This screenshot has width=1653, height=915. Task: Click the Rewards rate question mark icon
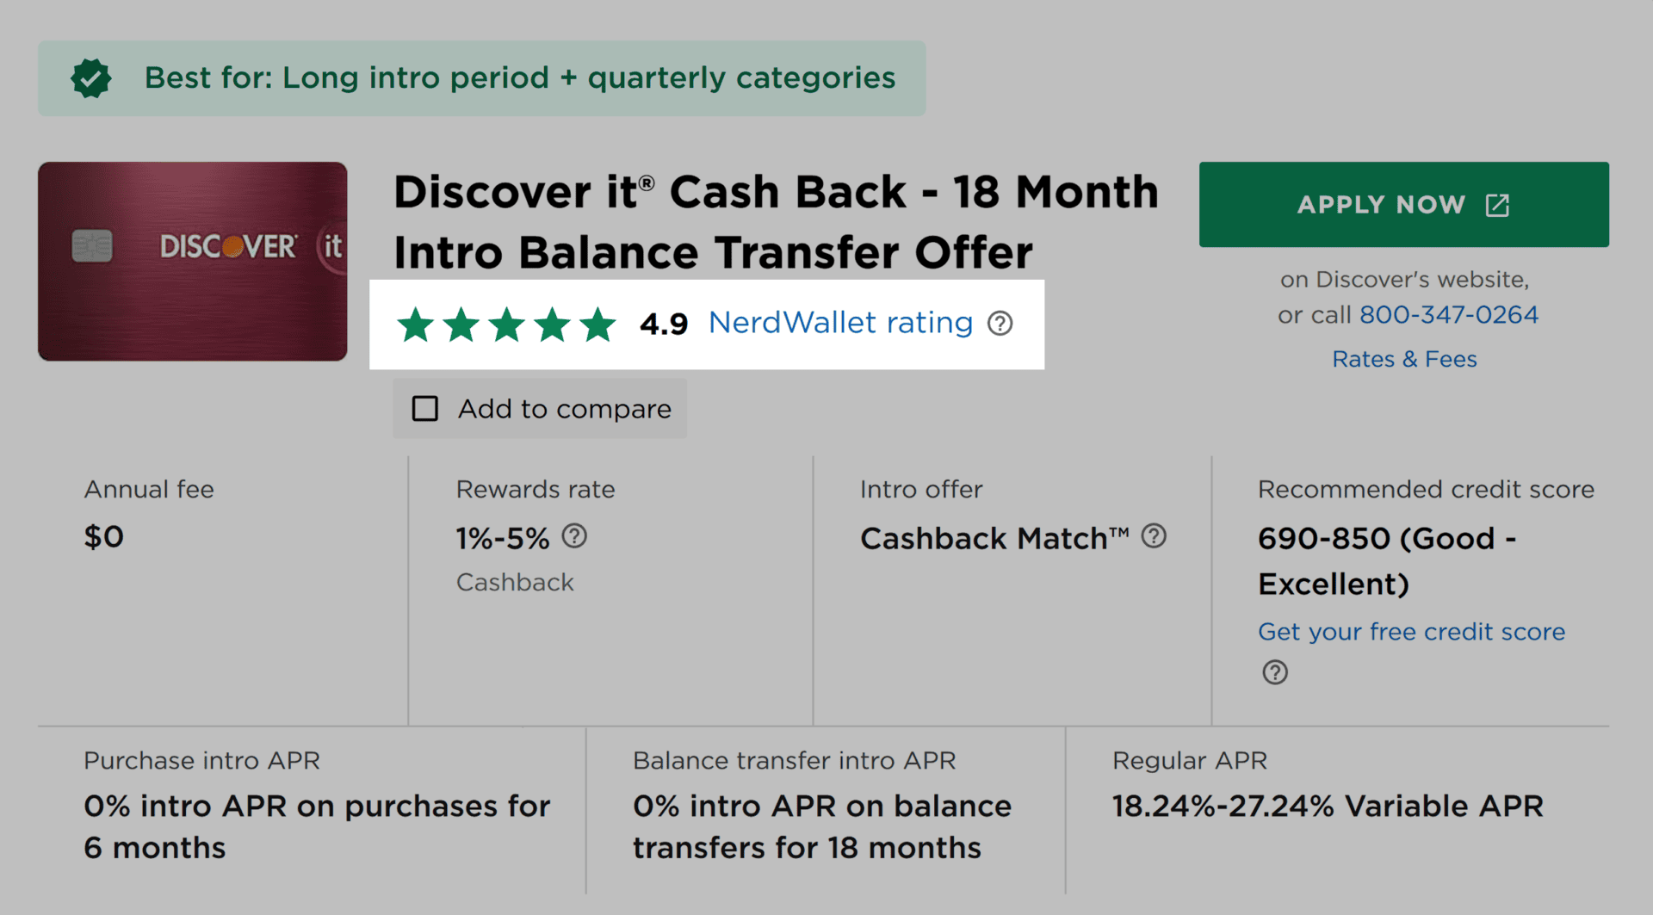(x=574, y=536)
